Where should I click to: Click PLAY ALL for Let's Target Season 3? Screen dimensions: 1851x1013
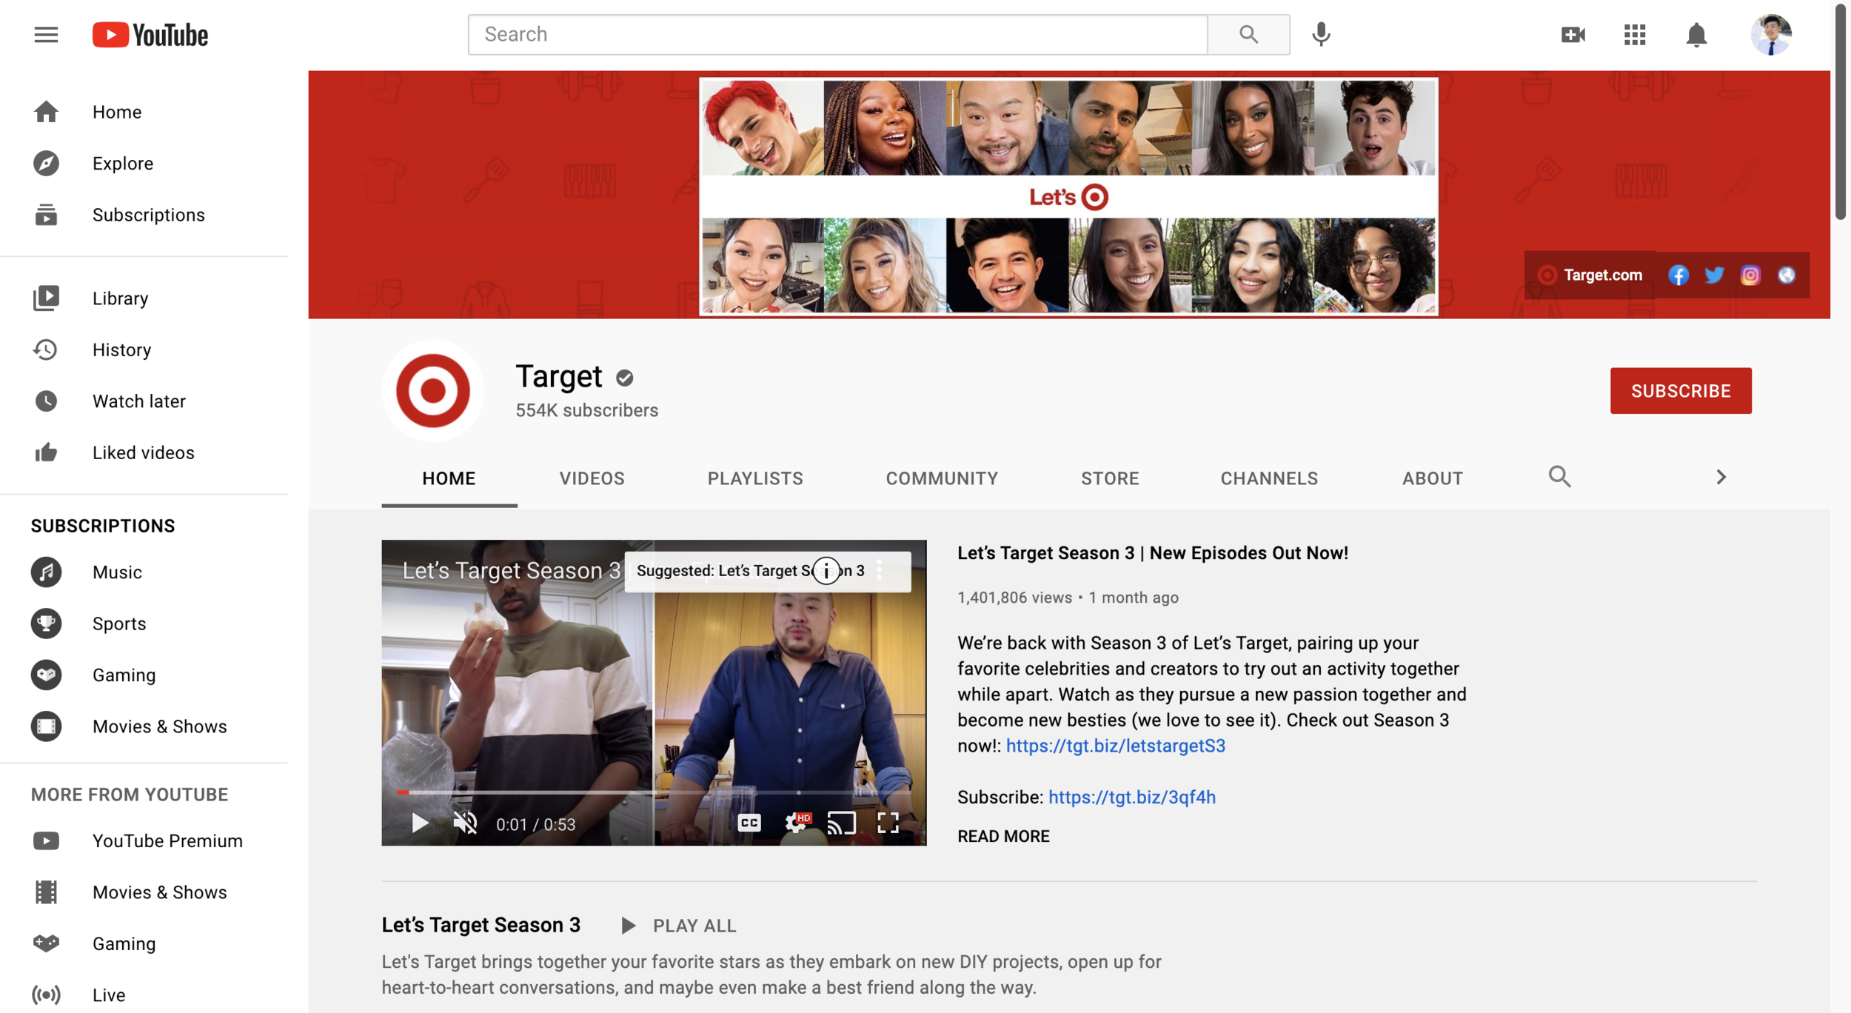coord(678,926)
